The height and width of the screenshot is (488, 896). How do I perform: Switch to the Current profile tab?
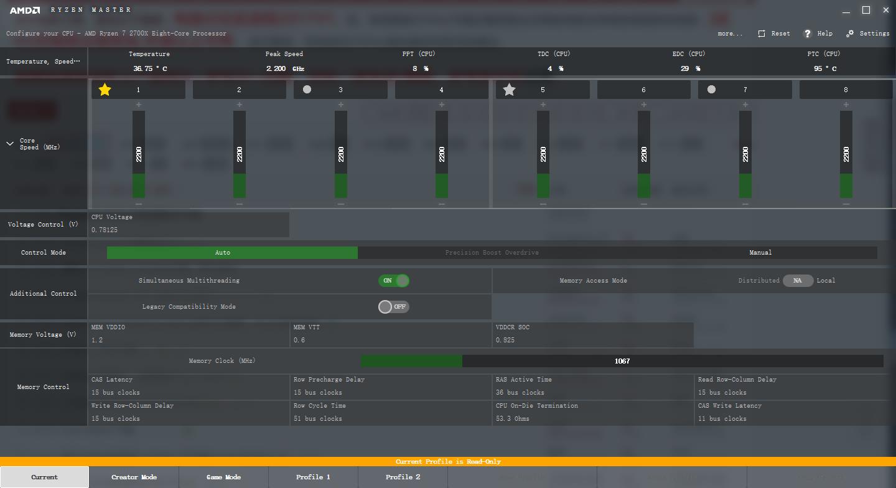(x=45, y=477)
